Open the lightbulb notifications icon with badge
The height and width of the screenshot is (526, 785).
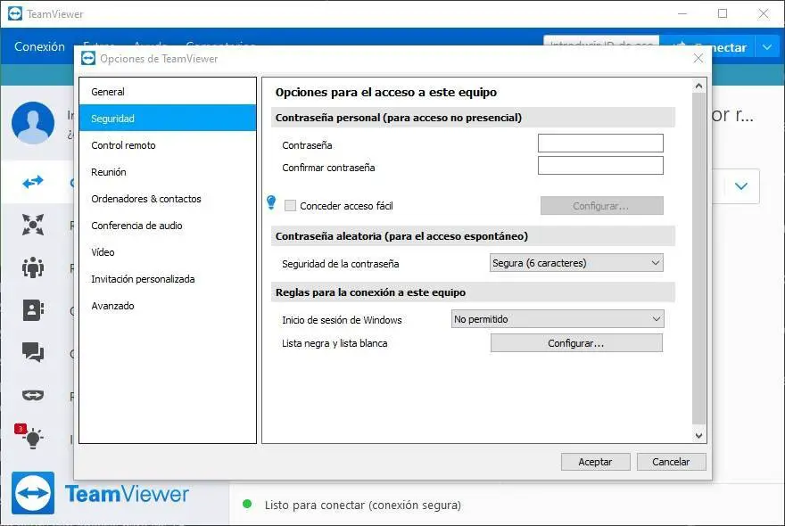pos(30,437)
